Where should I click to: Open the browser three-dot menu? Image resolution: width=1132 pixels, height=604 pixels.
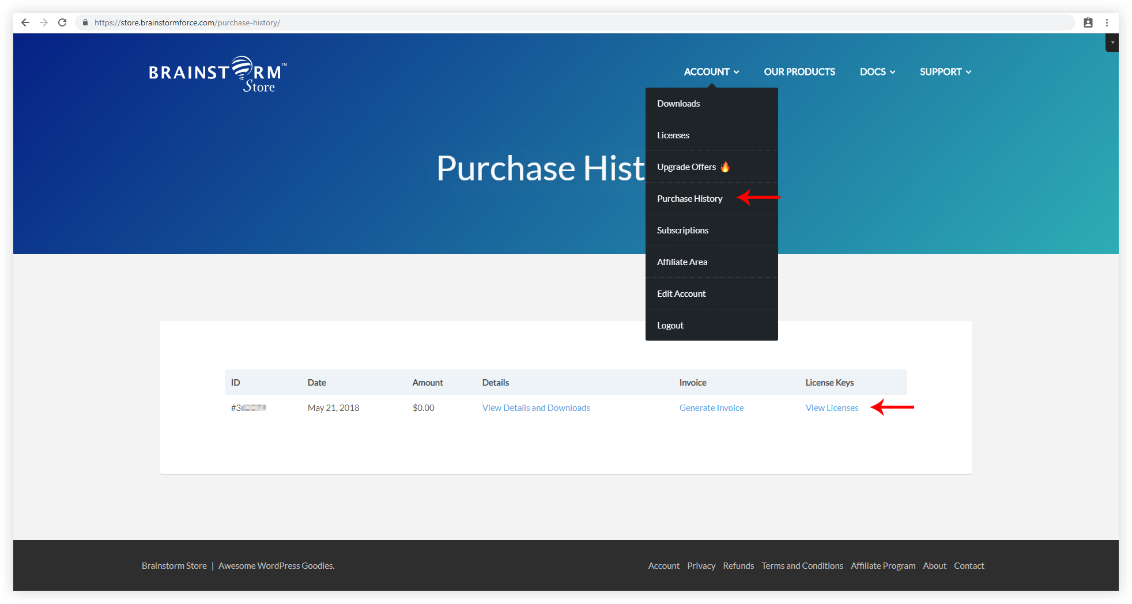(x=1107, y=22)
